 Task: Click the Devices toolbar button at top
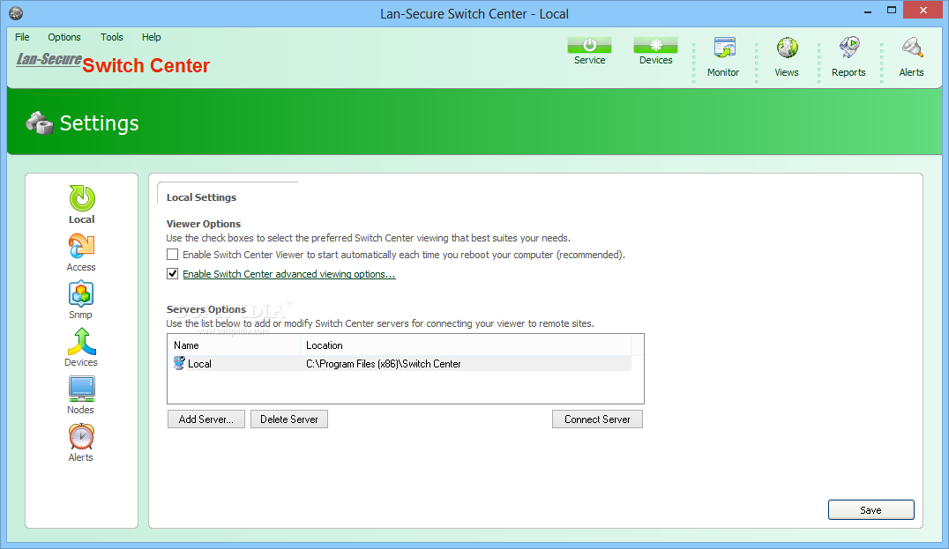655,45
